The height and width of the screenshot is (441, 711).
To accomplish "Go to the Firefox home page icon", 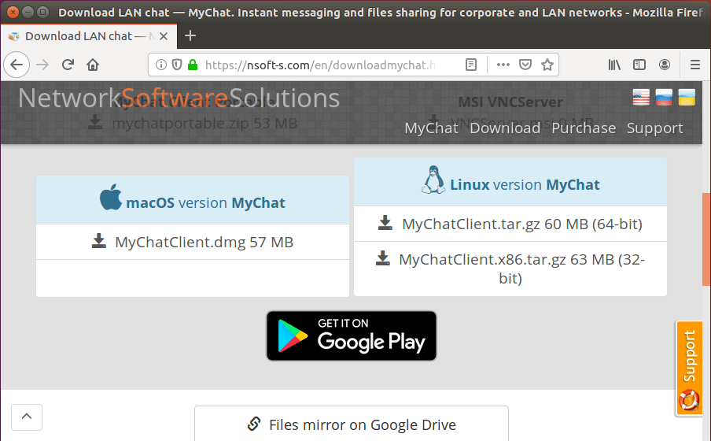I will pyautogui.click(x=93, y=65).
